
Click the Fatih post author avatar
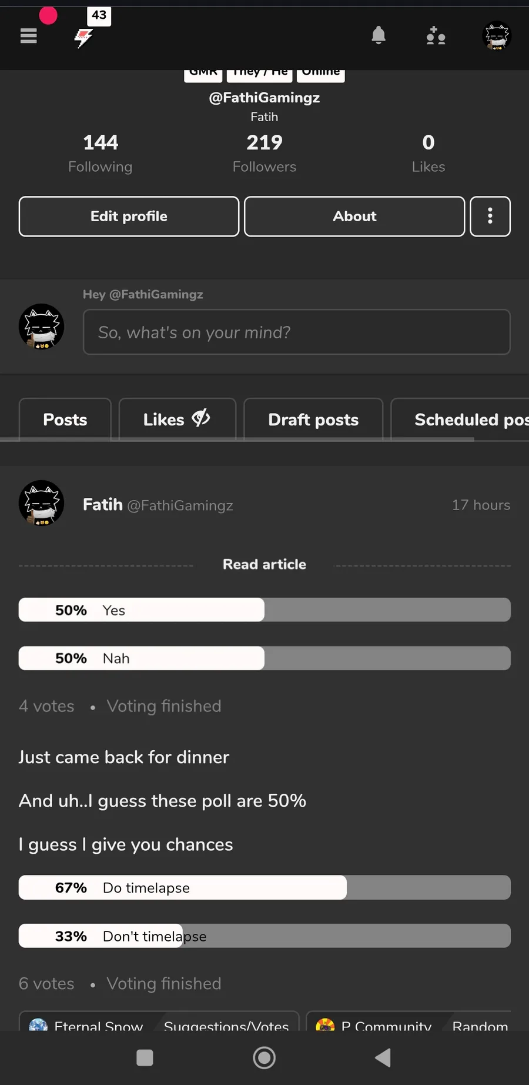[41, 503]
